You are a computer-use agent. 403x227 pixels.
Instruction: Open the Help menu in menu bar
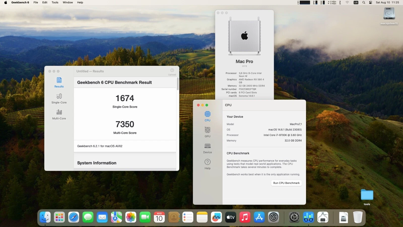click(80, 3)
